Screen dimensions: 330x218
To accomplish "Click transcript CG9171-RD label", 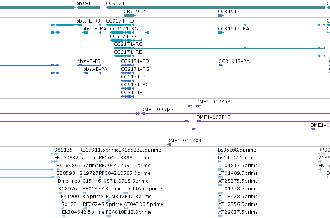I will pos(120,21).
